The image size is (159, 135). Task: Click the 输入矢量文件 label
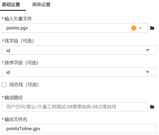pos(18,19)
